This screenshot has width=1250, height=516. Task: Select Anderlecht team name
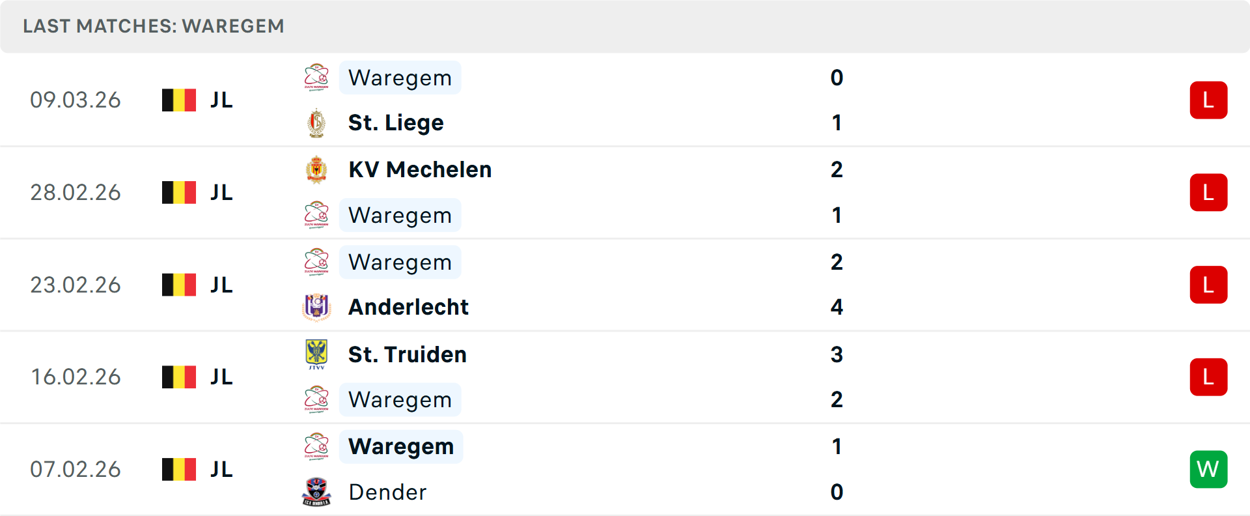pyautogui.click(x=408, y=307)
